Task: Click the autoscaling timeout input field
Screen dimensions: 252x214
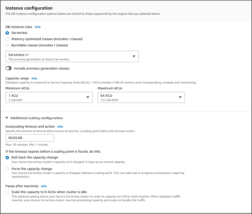Action: click(30, 138)
